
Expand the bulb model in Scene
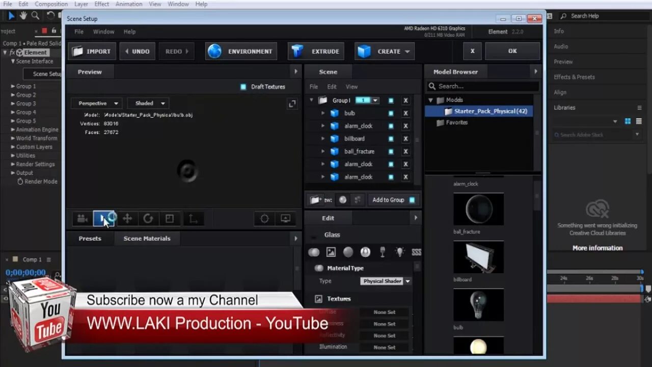click(x=322, y=113)
